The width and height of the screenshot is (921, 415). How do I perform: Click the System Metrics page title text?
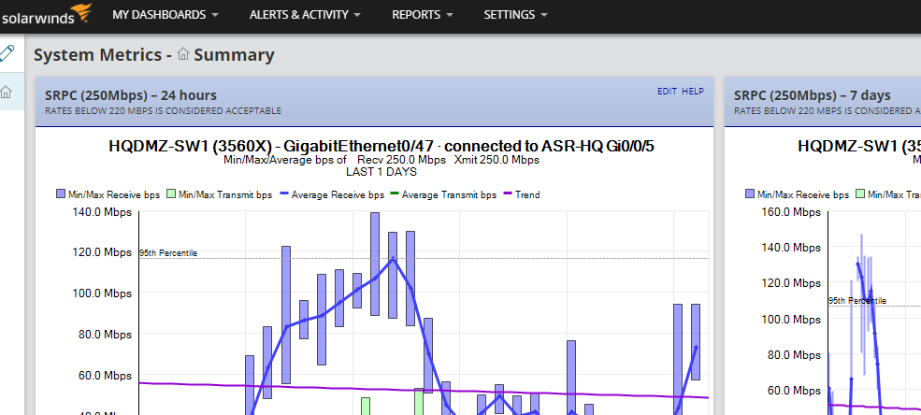click(x=97, y=54)
